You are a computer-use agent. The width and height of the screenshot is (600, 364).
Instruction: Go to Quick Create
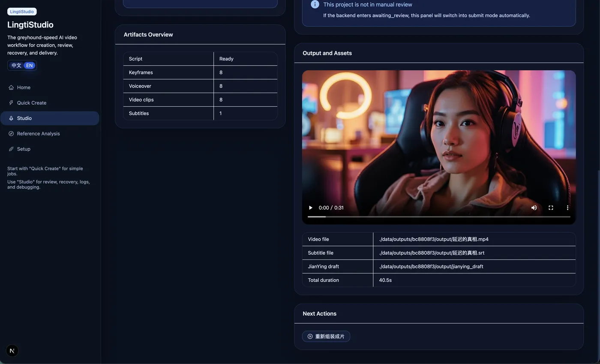click(50, 103)
